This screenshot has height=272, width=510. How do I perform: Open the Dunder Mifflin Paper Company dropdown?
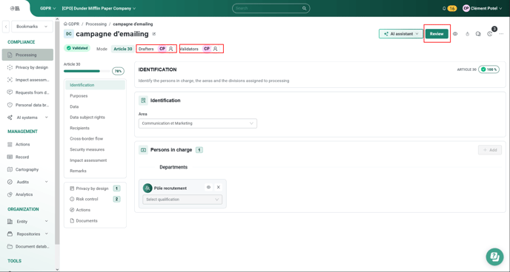[x=99, y=8]
